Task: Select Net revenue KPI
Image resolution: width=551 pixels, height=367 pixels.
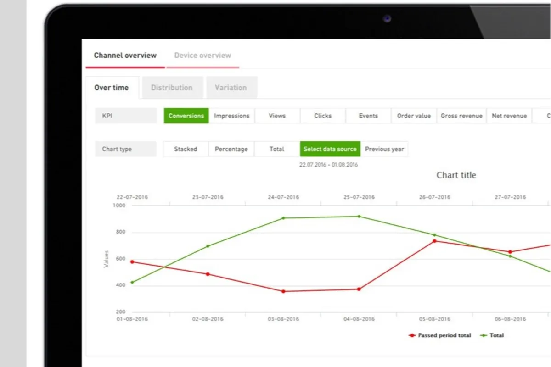Action: click(x=509, y=116)
